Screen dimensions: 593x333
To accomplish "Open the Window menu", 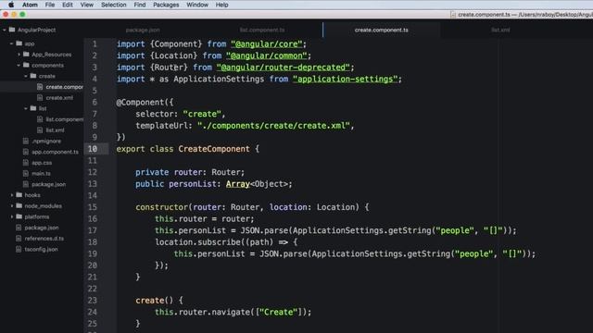I will (x=197, y=5).
